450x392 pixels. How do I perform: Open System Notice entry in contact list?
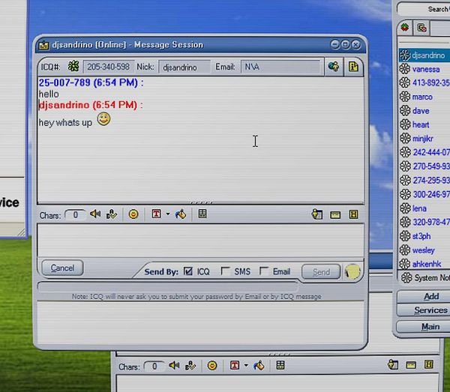click(424, 277)
